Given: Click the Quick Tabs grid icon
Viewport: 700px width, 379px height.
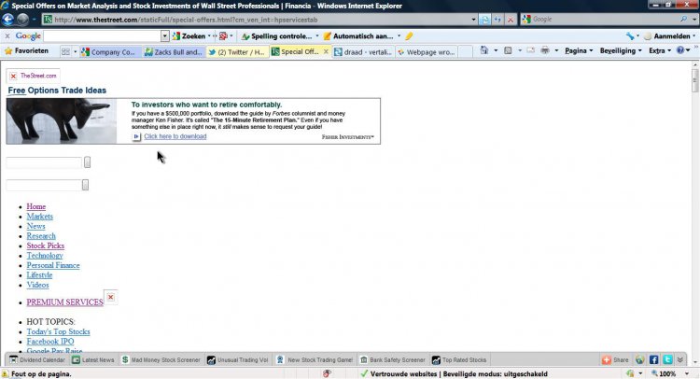Looking at the screenshot, I should [x=65, y=51].
